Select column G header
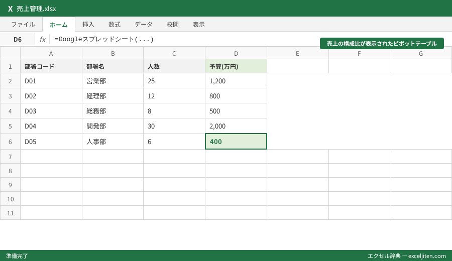The height and width of the screenshot is (261, 452). click(x=421, y=53)
